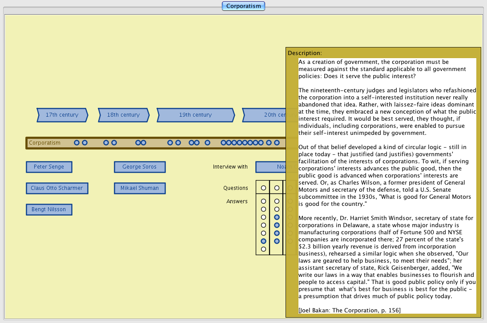Select the first Questions circle in the interview grid
Image resolution: width=487 pixels, height=323 pixels.
point(263,188)
